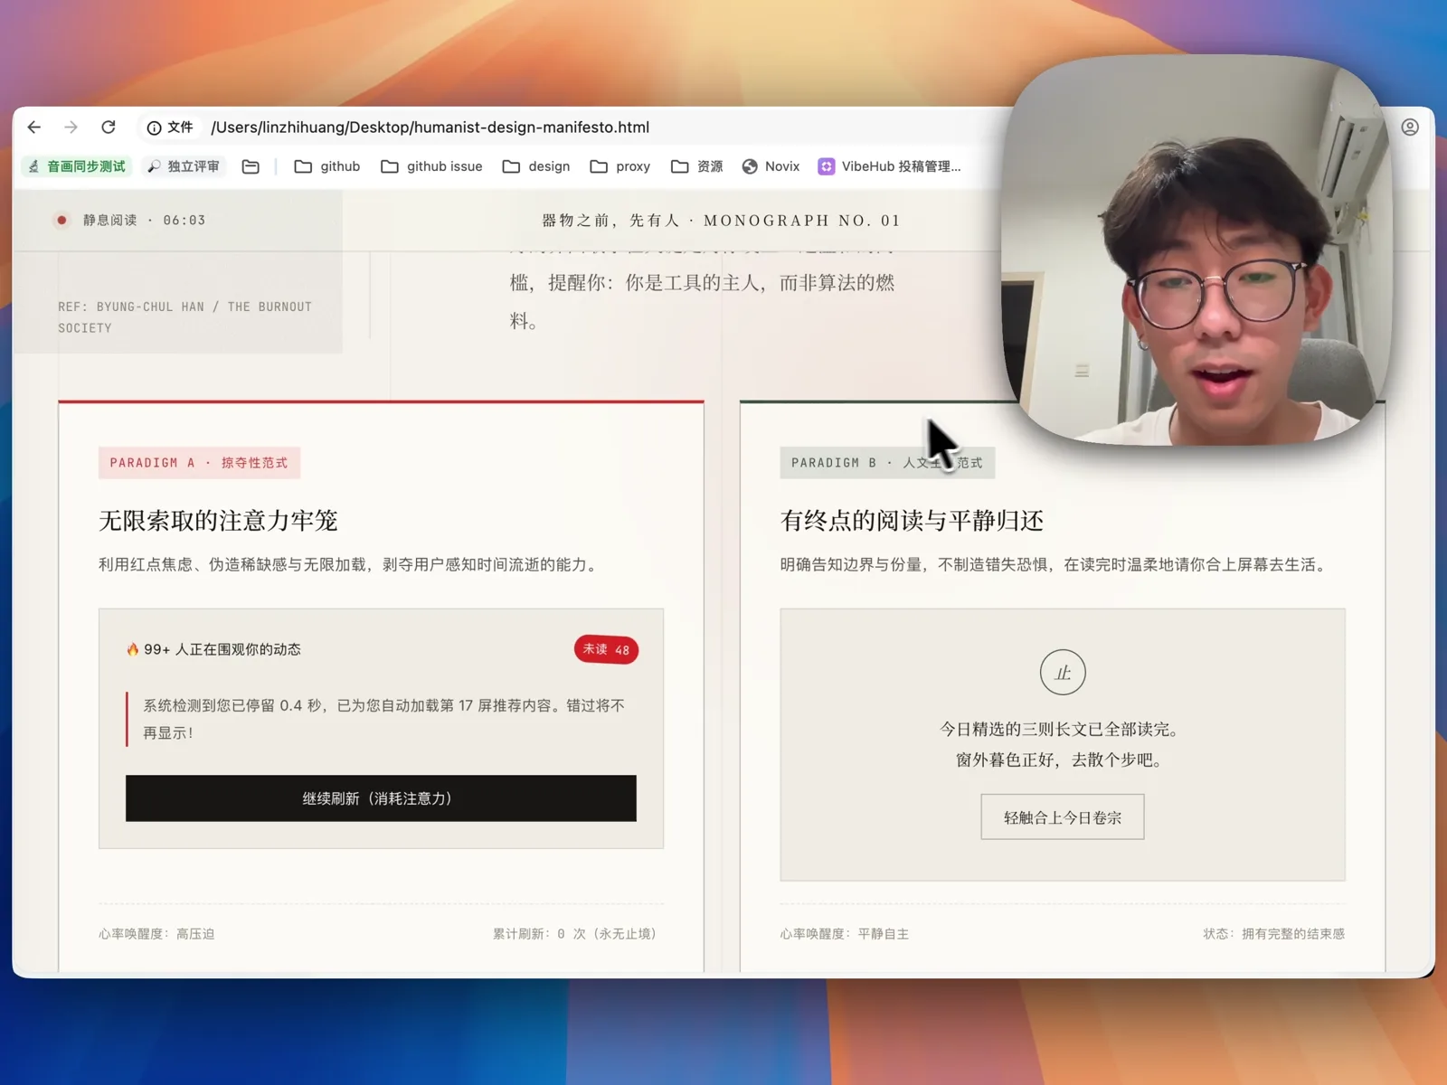Focus the address bar file path
Image resolution: width=1447 pixels, height=1085 pixels.
(430, 127)
